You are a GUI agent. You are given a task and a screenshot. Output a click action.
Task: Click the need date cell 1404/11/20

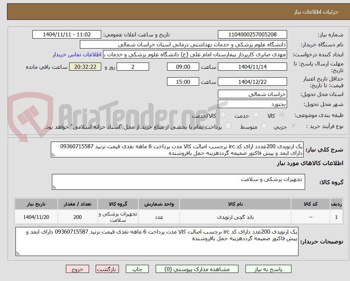click(36, 217)
